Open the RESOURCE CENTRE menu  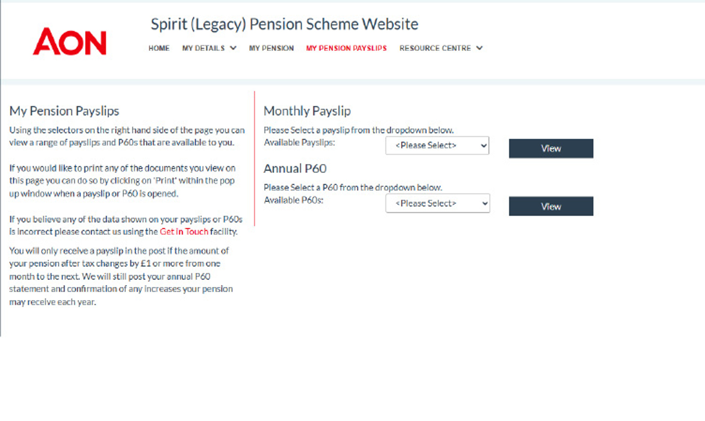click(435, 48)
